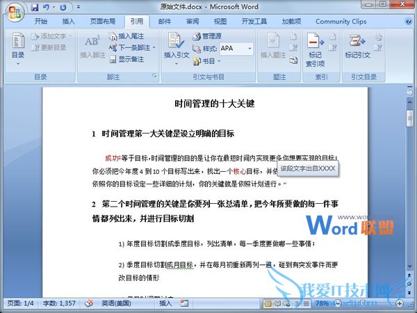Click the update table icon in 题注 group
Image resolution: width=417 pixels, height=313 pixels.
click(x=293, y=48)
